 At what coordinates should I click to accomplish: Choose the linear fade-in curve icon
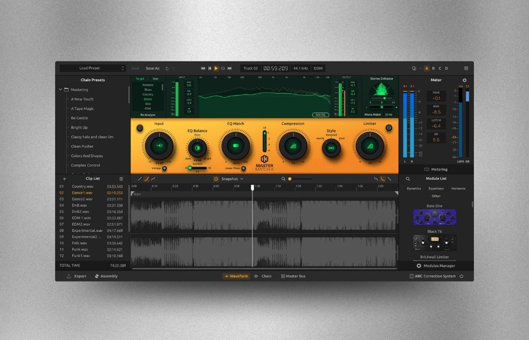coord(139,179)
